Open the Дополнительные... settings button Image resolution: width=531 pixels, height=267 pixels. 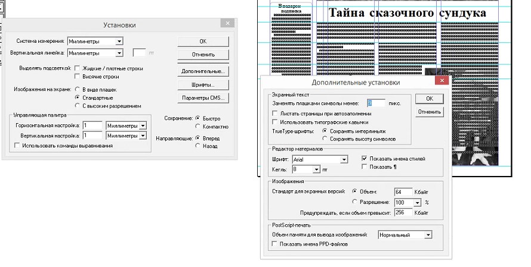pyautogui.click(x=203, y=71)
